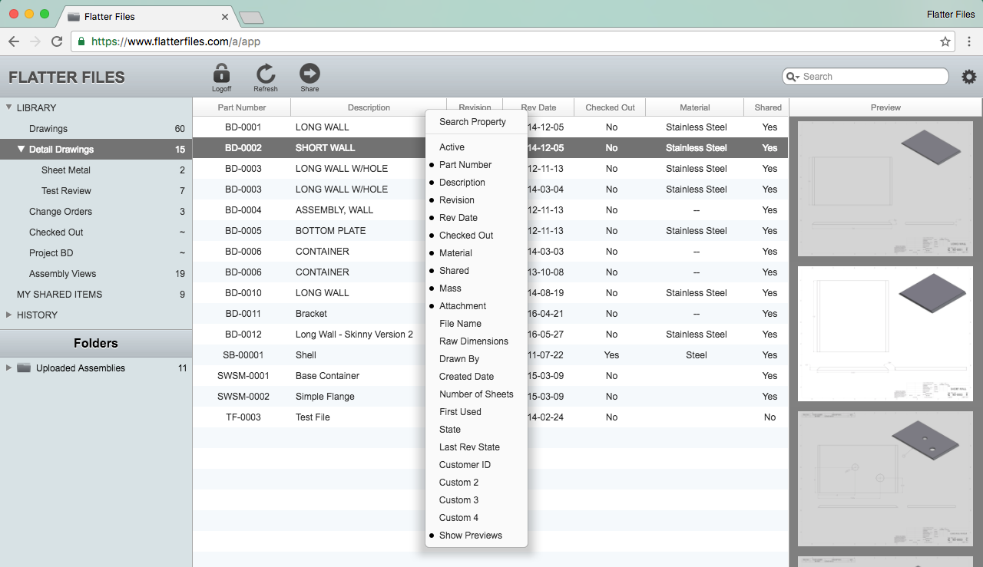Open a new browser tab
Screen dimensions: 983x567
[252, 17]
